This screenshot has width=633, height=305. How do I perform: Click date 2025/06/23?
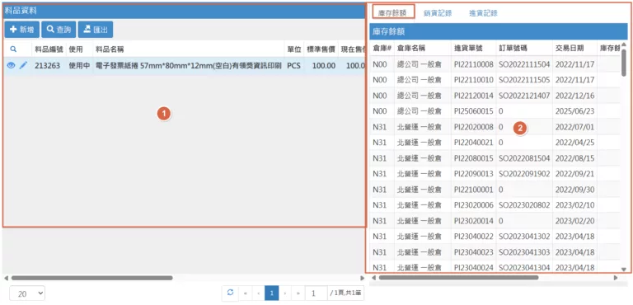tap(574, 111)
